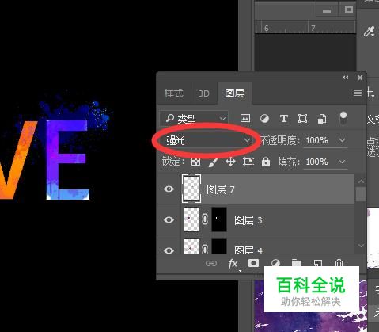Select the 图层 4 layer mask thumbnail

219,246
